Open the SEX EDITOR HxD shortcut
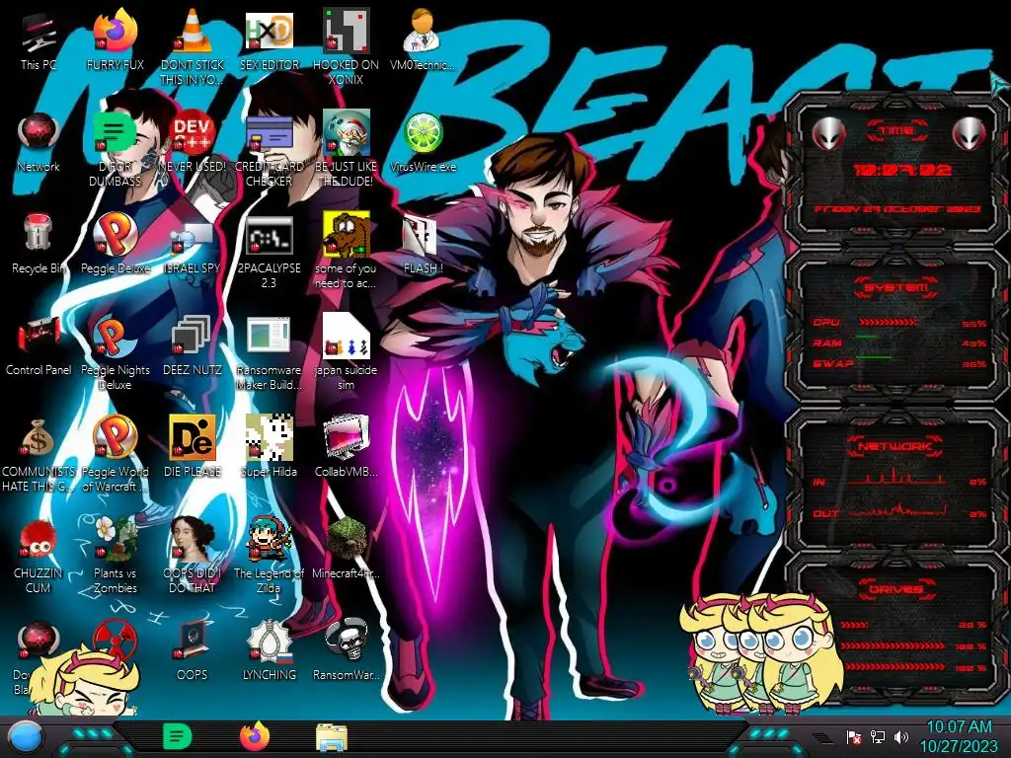 (269, 31)
